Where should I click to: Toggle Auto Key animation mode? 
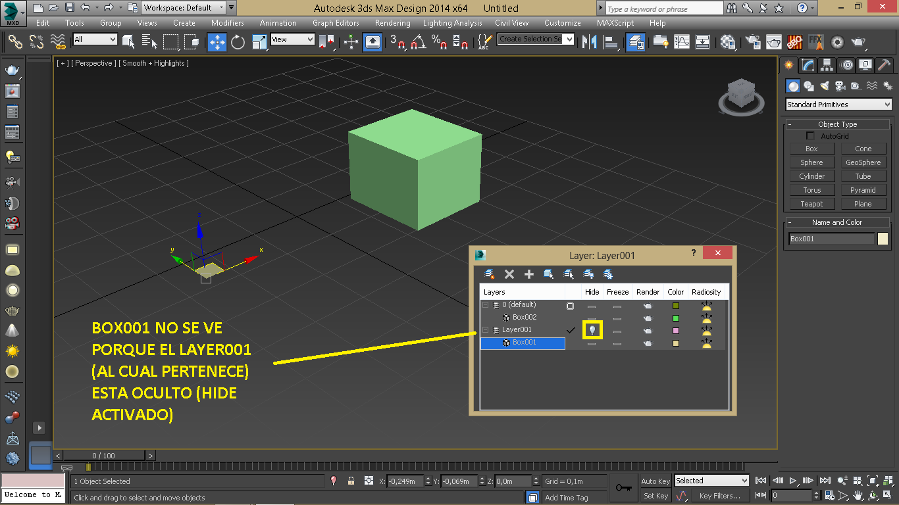(655, 481)
